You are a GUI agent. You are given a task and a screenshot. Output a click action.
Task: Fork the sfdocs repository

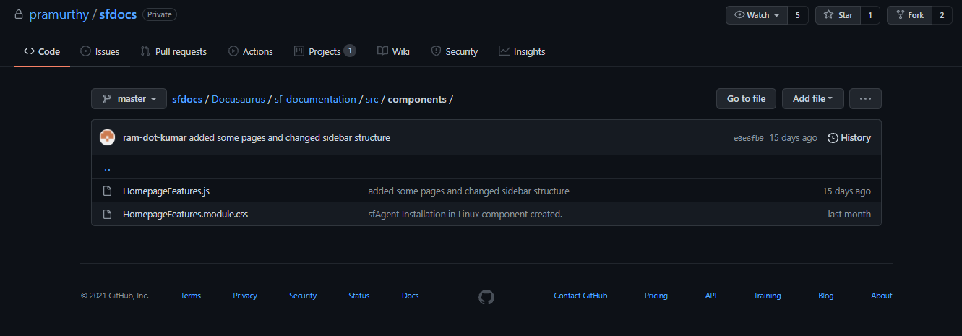(x=909, y=15)
